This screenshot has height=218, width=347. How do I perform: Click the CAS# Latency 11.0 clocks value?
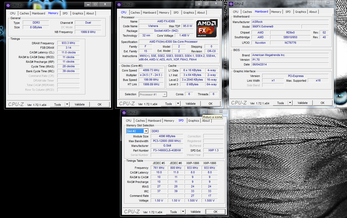point(68,53)
